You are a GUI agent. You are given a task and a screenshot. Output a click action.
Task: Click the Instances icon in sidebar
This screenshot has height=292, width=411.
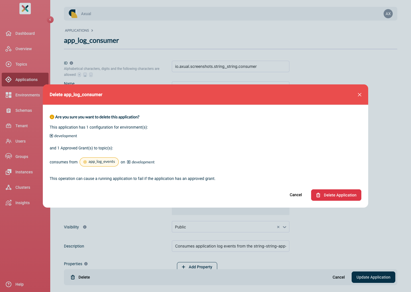click(x=9, y=172)
